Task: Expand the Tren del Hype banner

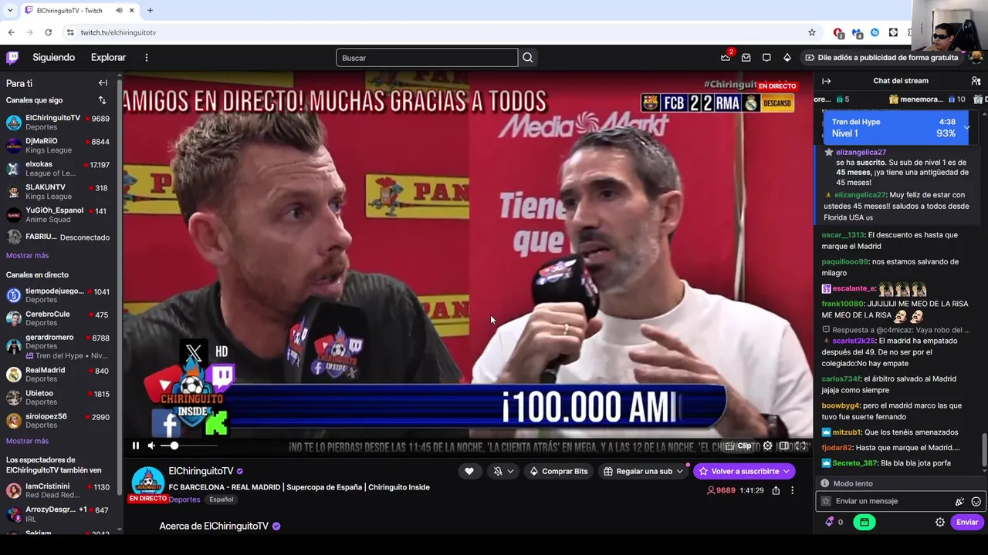Action: click(966, 128)
